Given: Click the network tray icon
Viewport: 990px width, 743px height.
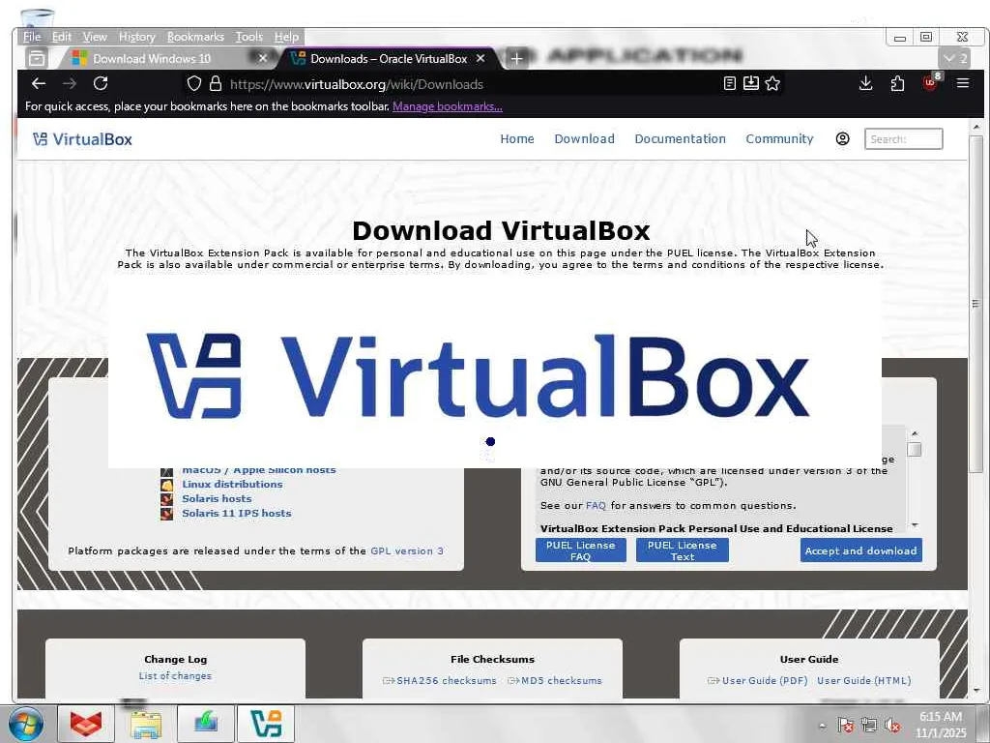Looking at the screenshot, I should 869,726.
